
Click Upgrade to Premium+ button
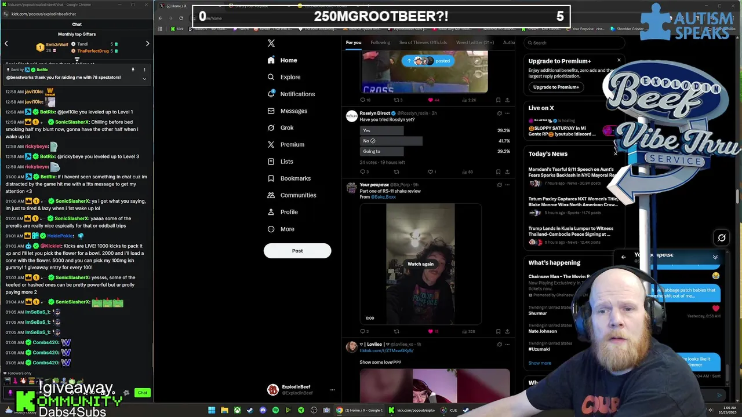[556, 87]
